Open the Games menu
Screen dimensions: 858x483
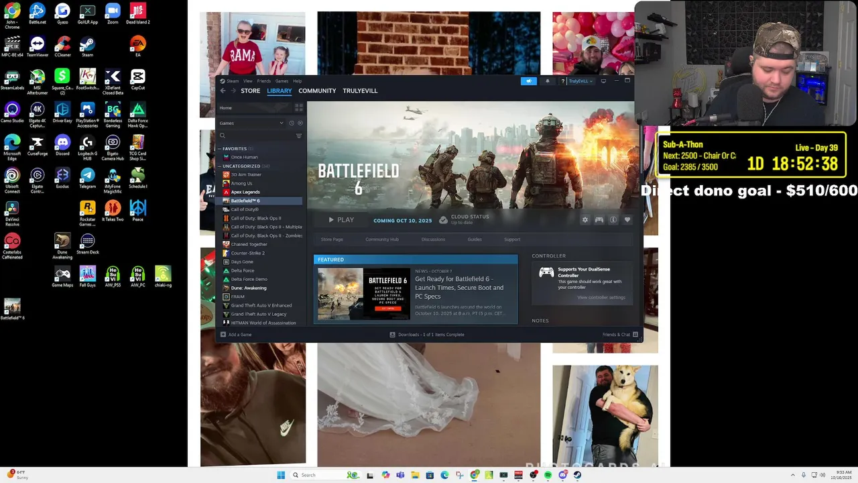pyautogui.click(x=282, y=81)
